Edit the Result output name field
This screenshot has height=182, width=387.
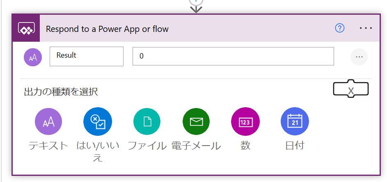pyautogui.click(x=87, y=56)
